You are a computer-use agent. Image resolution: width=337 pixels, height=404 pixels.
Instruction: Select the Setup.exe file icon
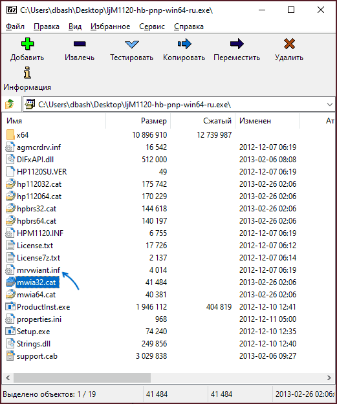10,332
